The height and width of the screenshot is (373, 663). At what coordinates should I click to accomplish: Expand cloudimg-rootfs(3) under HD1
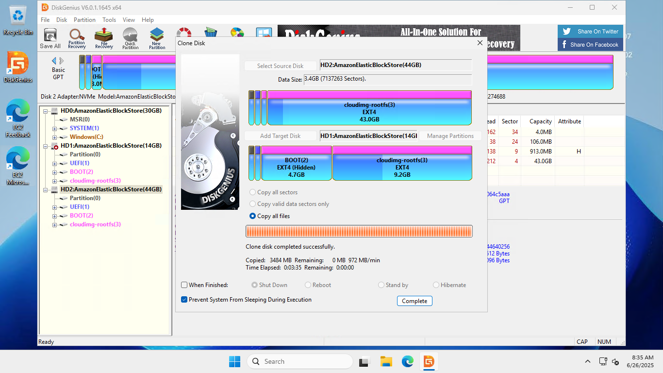click(x=55, y=181)
